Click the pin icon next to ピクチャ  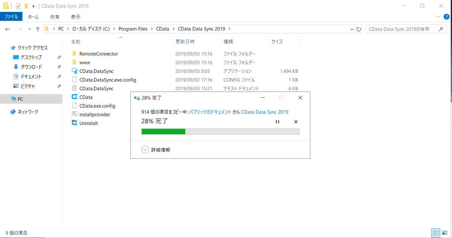click(x=59, y=86)
